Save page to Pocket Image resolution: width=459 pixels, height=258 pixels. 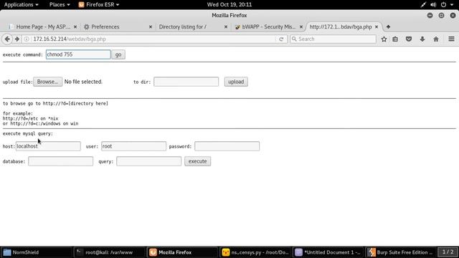[x=409, y=39]
